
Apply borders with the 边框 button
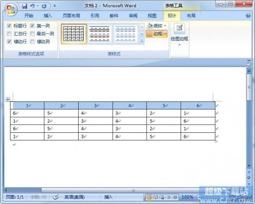tap(155, 34)
